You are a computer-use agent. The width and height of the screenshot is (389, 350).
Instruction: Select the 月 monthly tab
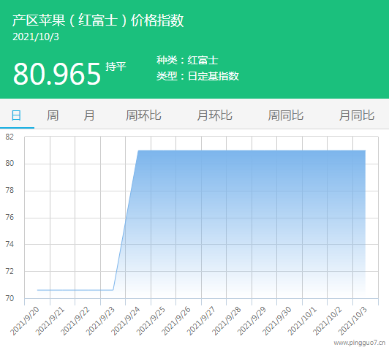pyautogui.click(x=88, y=115)
